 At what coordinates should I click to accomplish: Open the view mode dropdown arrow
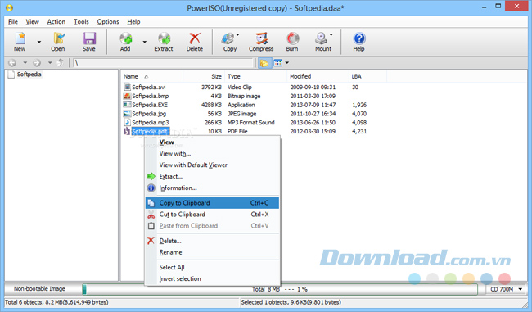287,63
